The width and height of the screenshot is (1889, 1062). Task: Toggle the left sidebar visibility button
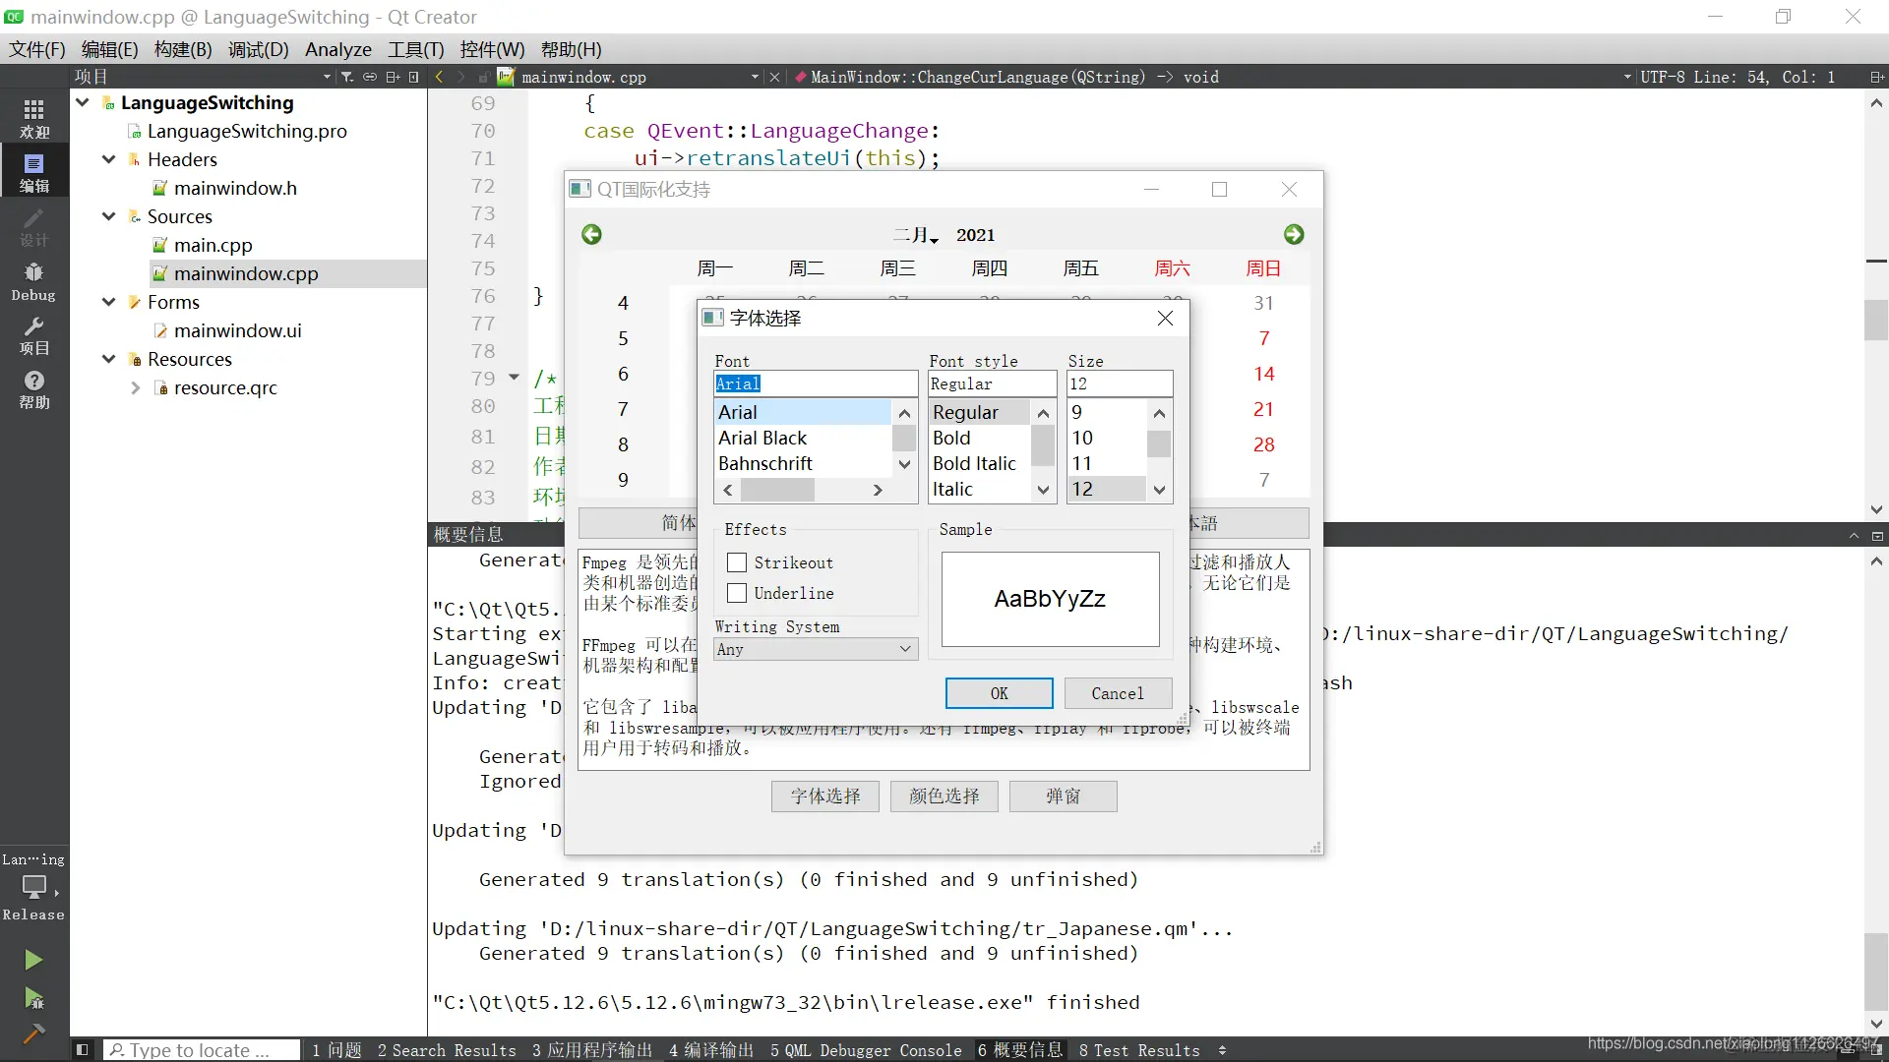tap(83, 1050)
